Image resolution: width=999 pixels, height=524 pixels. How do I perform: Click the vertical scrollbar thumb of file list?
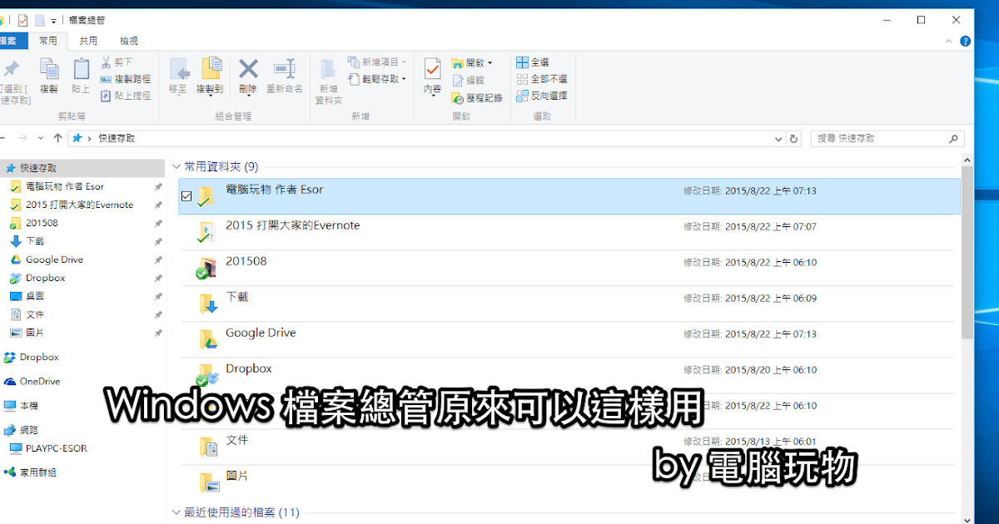(x=967, y=252)
